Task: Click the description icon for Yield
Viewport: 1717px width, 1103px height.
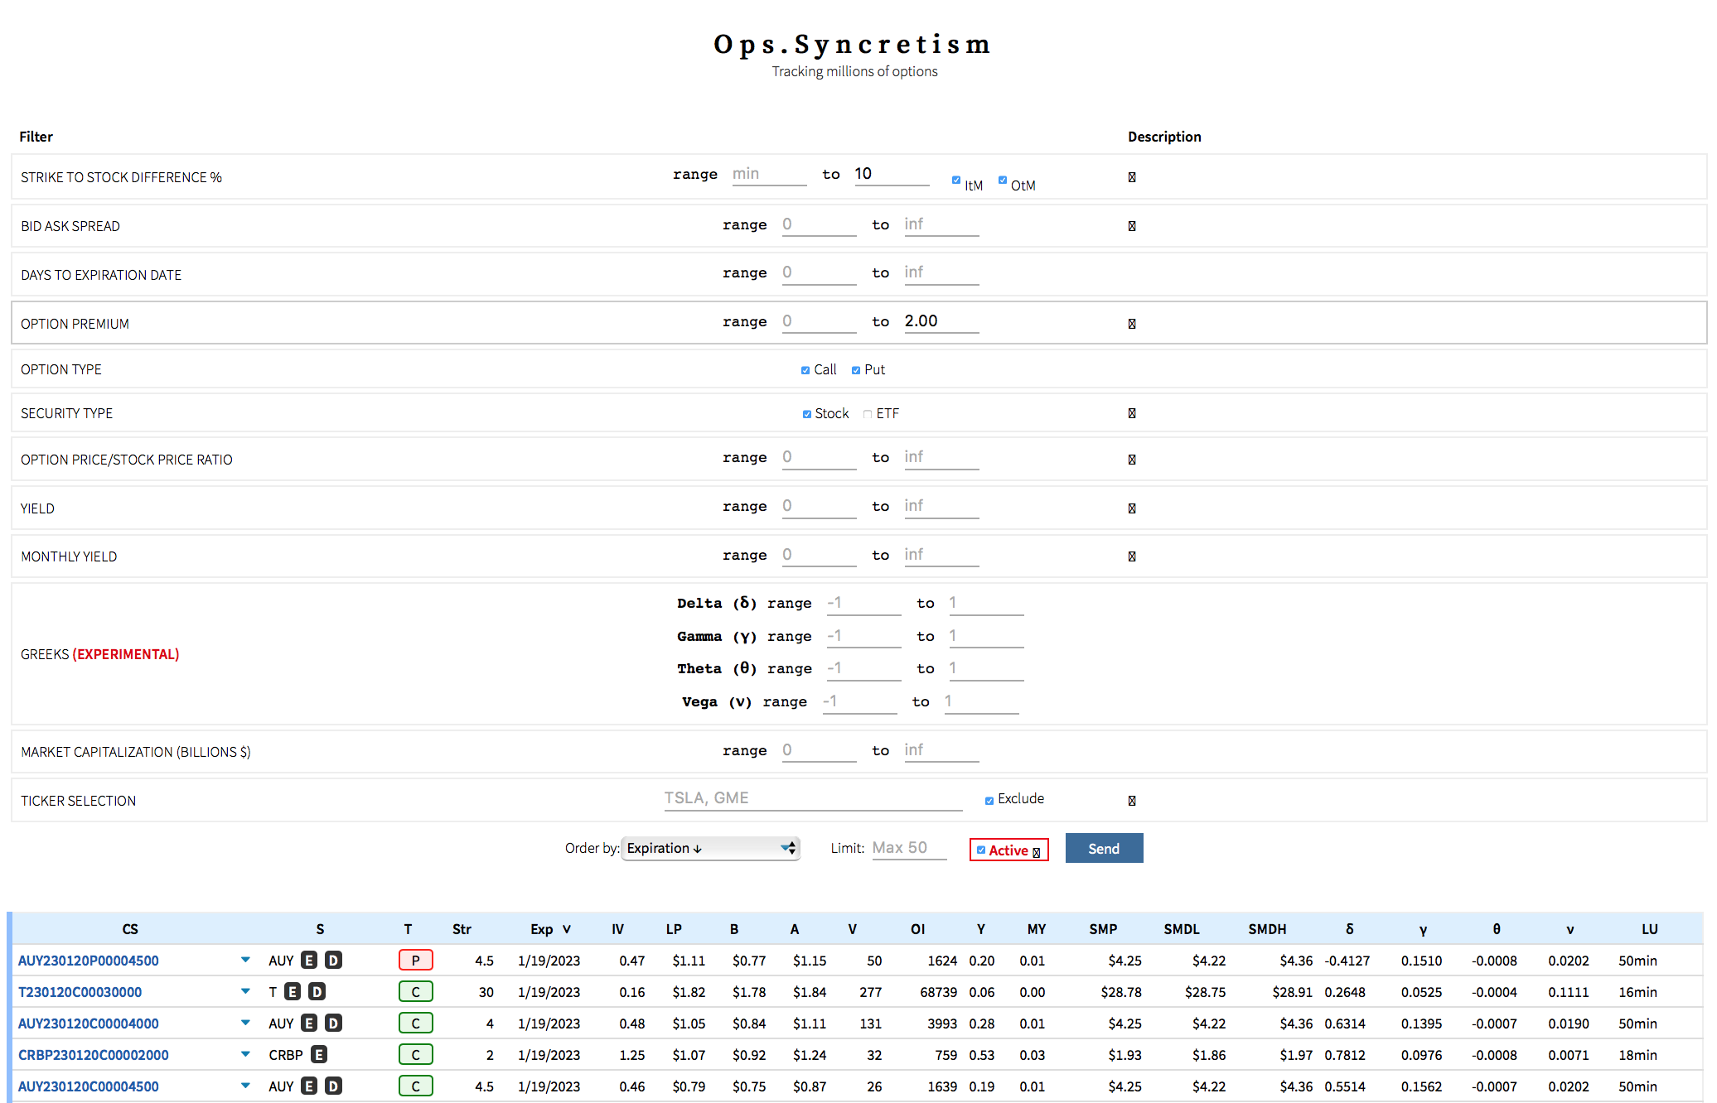Action: pyautogui.click(x=1132, y=508)
